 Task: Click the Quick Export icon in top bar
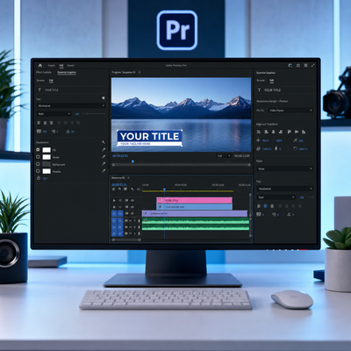298,66
